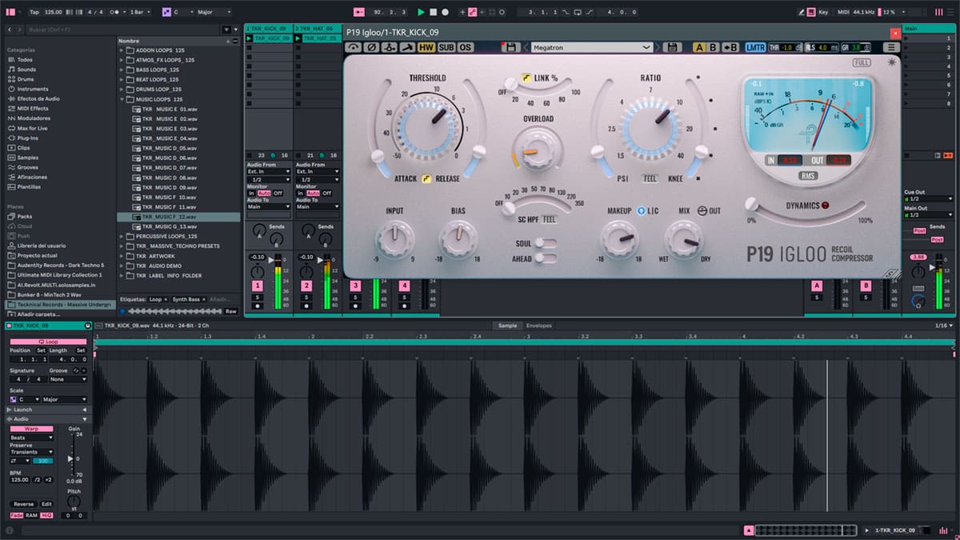Click the Drums category icon in browser
This screenshot has width=960, height=540.
pyautogui.click(x=10, y=79)
